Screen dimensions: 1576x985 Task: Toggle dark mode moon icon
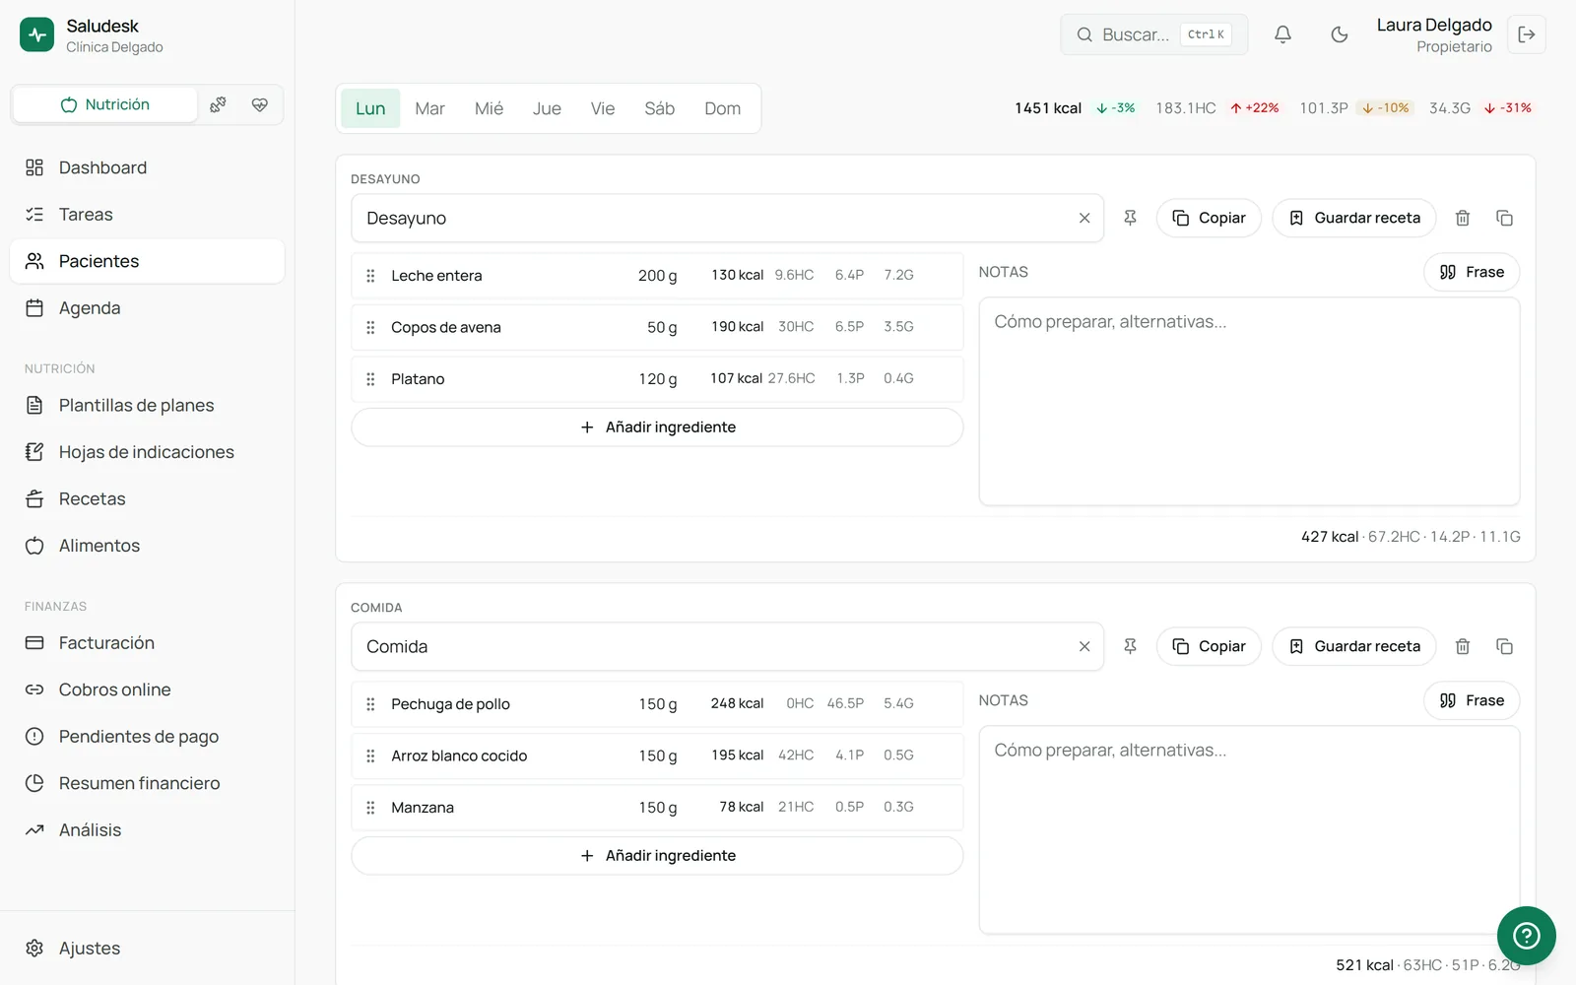pos(1339,34)
